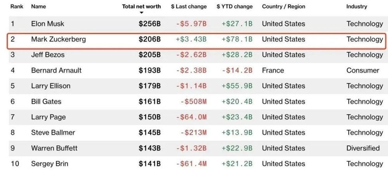Open Elon Musk's profile
The height and width of the screenshot is (170, 388).
47,24
